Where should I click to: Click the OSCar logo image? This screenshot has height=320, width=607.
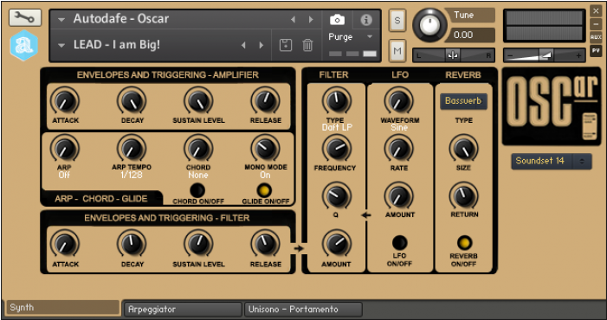(x=552, y=106)
